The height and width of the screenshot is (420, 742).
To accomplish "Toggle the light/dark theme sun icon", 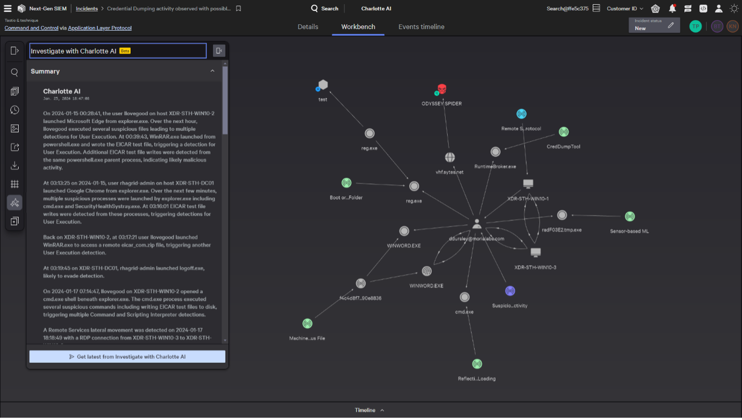I will pyautogui.click(x=734, y=8).
